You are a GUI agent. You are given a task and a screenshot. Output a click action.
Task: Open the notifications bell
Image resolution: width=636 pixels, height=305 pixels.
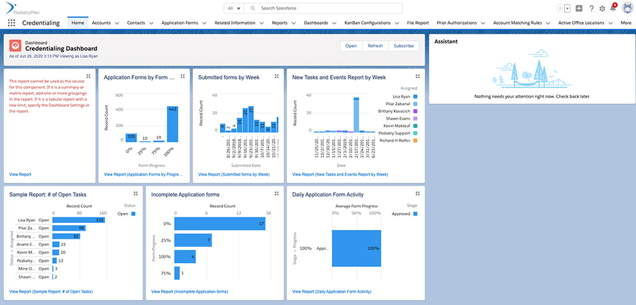(x=613, y=8)
